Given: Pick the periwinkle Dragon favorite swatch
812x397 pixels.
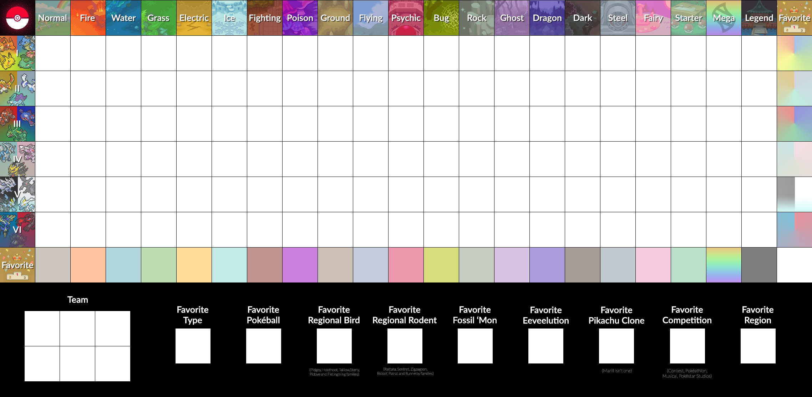Looking at the screenshot, I should tap(547, 265).
